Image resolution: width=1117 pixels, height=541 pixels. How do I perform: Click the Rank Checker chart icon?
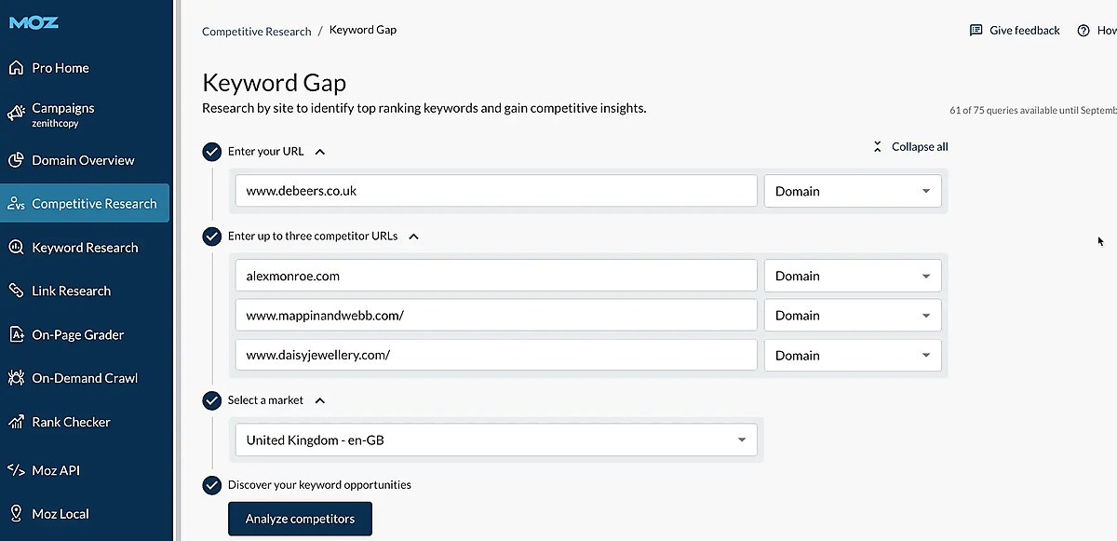16,422
